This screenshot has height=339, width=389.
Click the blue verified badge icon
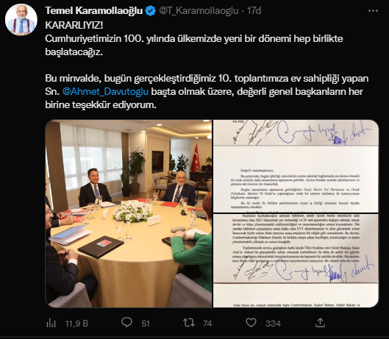point(150,11)
